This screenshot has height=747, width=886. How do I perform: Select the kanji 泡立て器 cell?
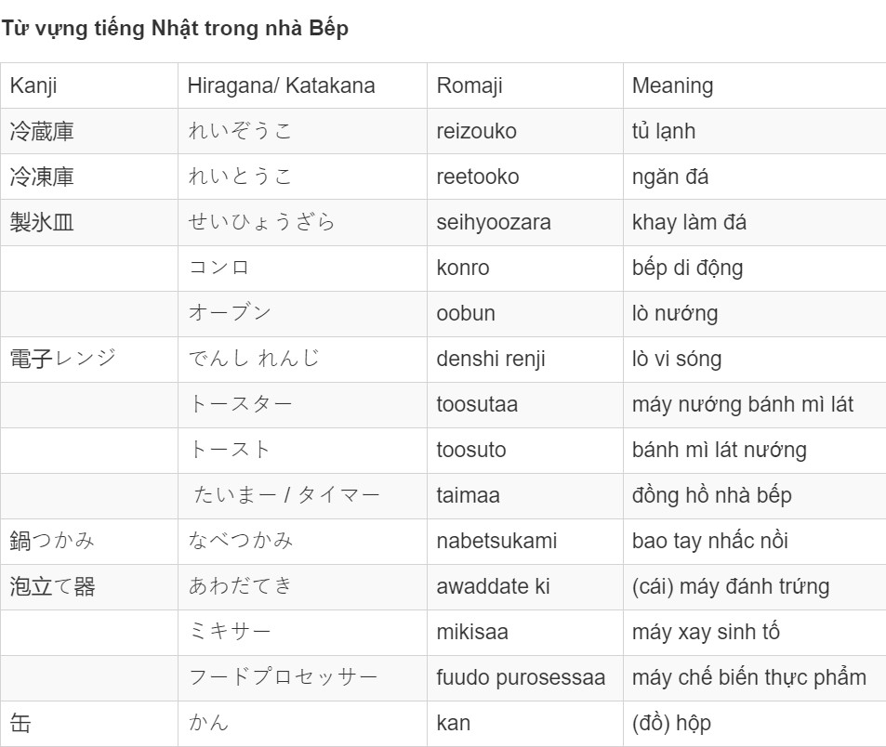tap(89, 587)
